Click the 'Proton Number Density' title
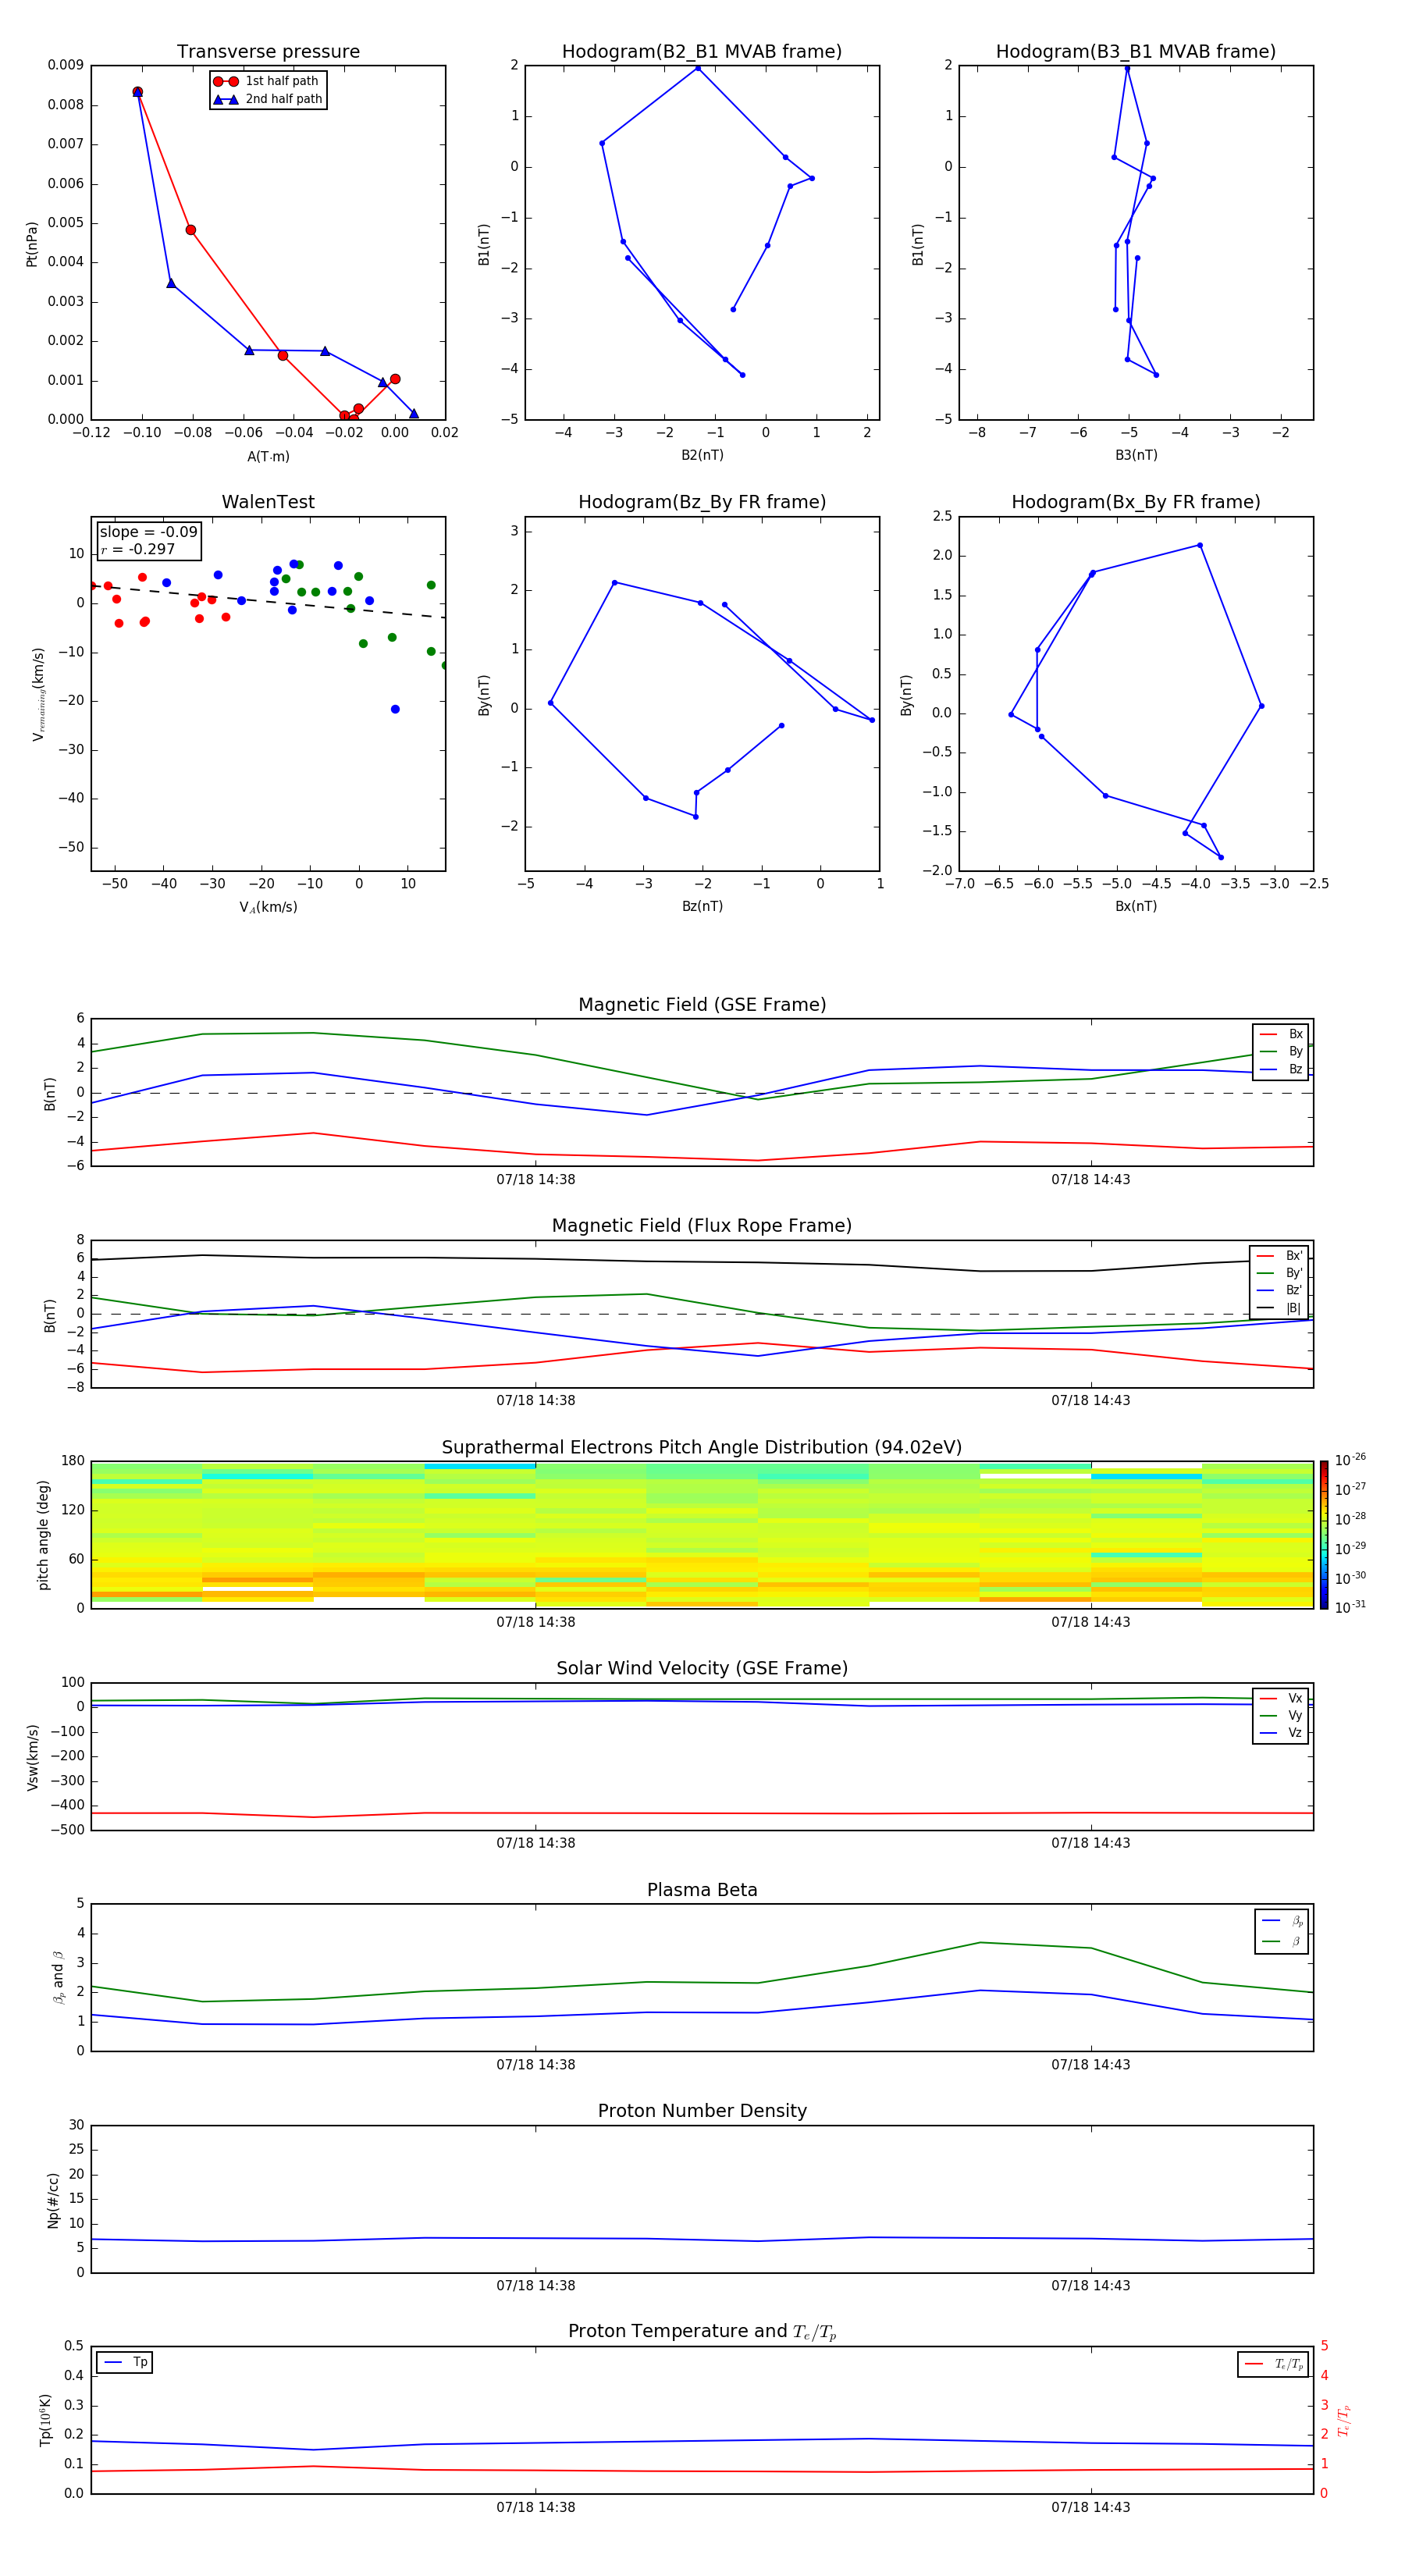Viewport: 1405px width, 2576px height. click(x=702, y=2111)
